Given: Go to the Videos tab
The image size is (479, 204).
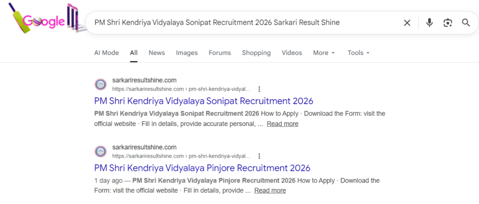Looking at the screenshot, I should pyautogui.click(x=292, y=53).
